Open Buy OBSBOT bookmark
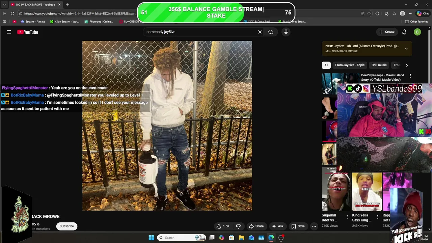 pyautogui.click(x=129, y=22)
